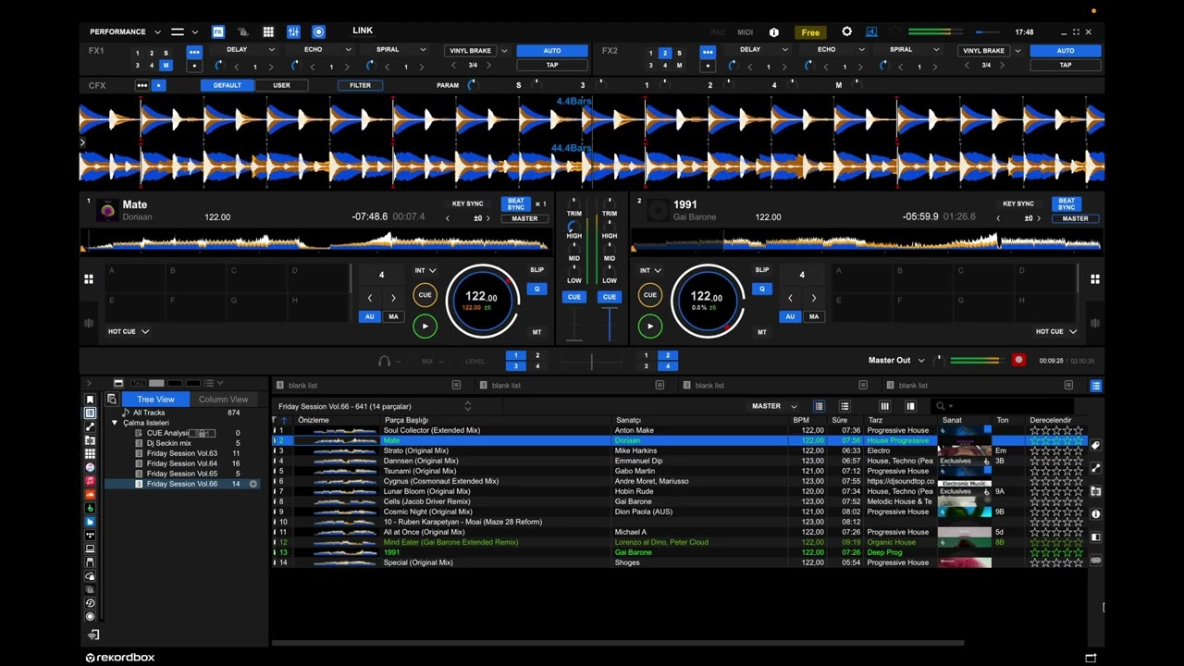Image resolution: width=1184 pixels, height=666 pixels.
Task: Open the sampler grid icon in top toolbar
Action: point(268,31)
